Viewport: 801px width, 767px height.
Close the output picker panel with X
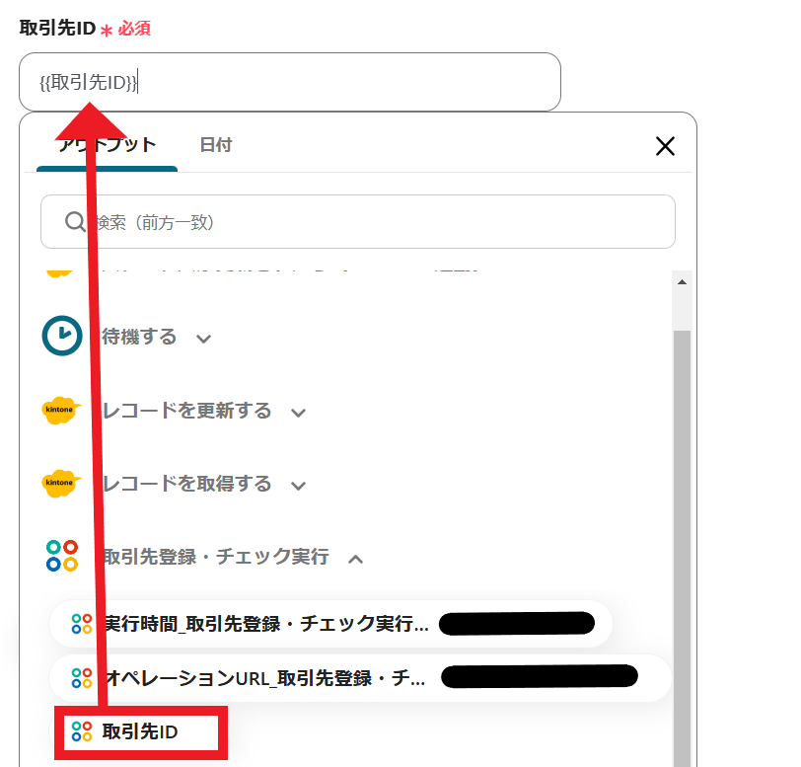click(x=665, y=146)
